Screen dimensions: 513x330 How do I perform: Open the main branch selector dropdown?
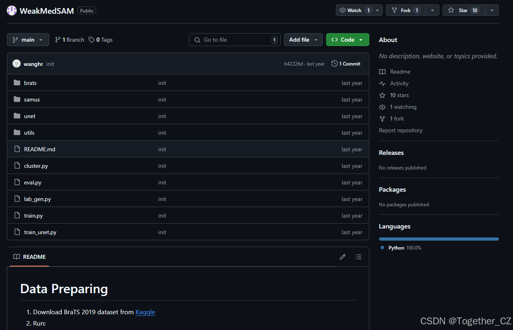(28, 40)
